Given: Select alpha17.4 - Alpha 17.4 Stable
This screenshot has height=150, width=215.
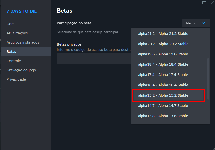Looking at the screenshot, I should coord(169,75).
